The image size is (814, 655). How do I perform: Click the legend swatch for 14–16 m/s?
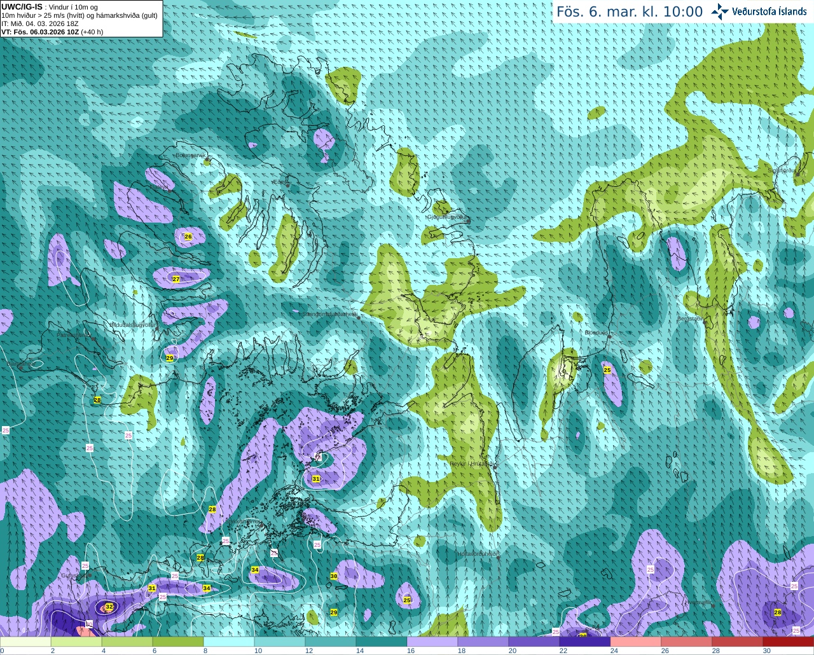click(382, 642)
